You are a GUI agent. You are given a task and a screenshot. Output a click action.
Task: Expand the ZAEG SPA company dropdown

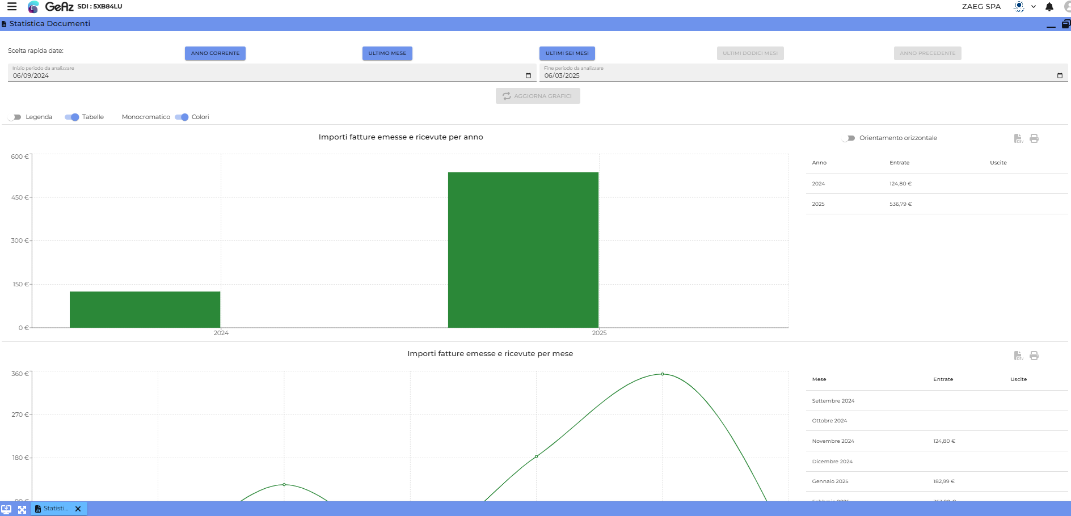(x=1034, y=7)
